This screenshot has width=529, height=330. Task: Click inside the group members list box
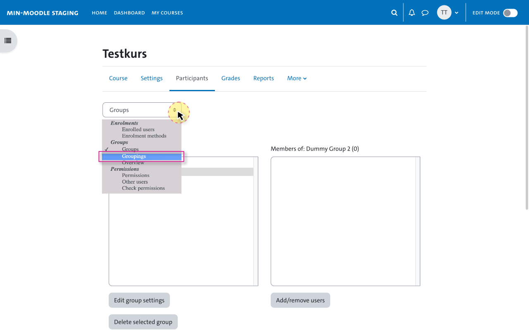click(346, 221)
